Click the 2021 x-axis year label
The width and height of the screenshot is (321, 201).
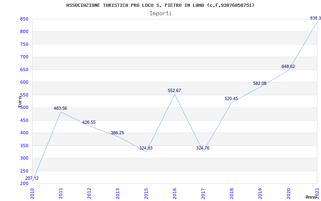[x=317, y=193]
